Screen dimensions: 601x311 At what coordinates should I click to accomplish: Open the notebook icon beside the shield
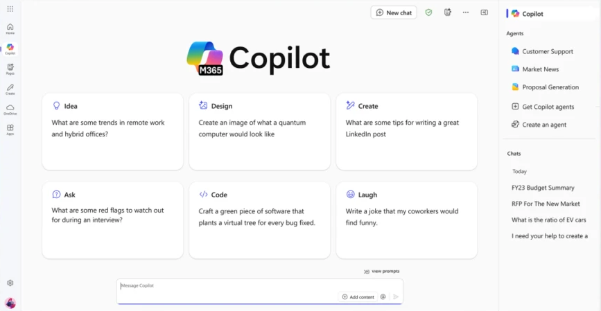(448, 12)
